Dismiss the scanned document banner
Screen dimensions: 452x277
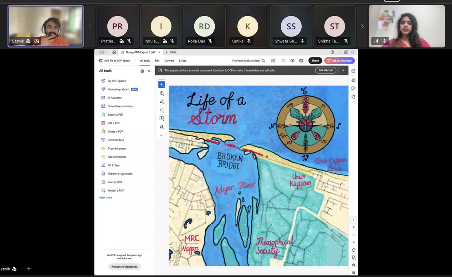click(343, 70)
